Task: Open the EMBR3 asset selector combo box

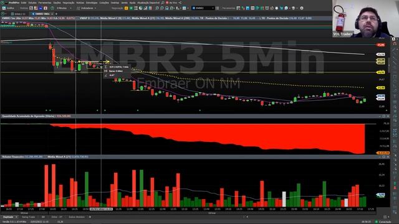Action: pyautogui.click(x=203, y=8)
